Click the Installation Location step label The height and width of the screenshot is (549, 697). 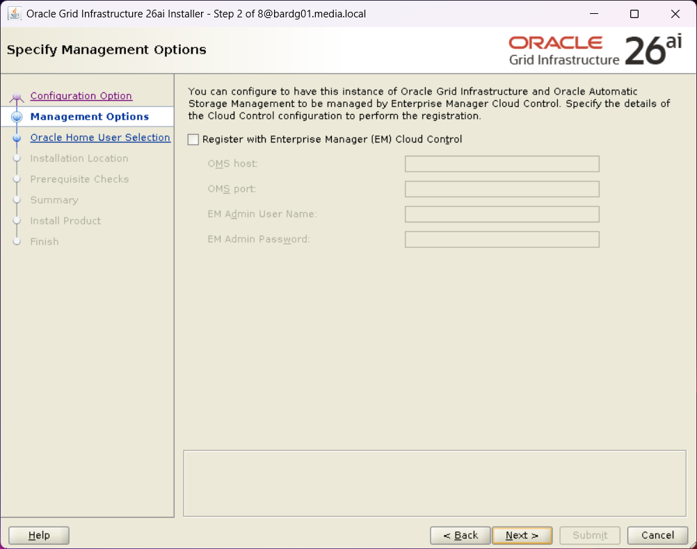click(x=79, y=158)
